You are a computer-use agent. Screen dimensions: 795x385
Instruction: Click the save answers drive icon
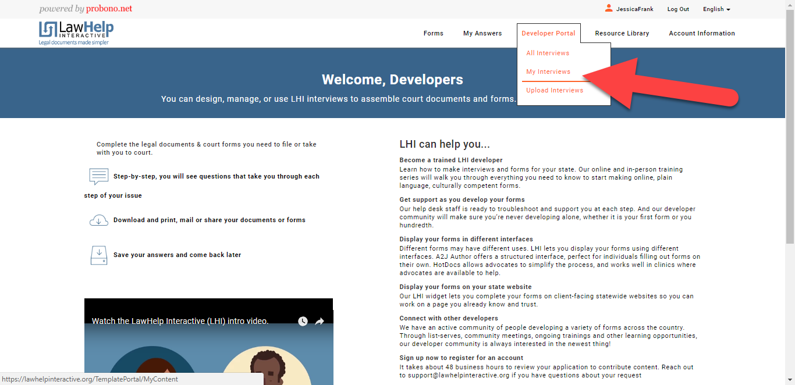tap(99, 255)
